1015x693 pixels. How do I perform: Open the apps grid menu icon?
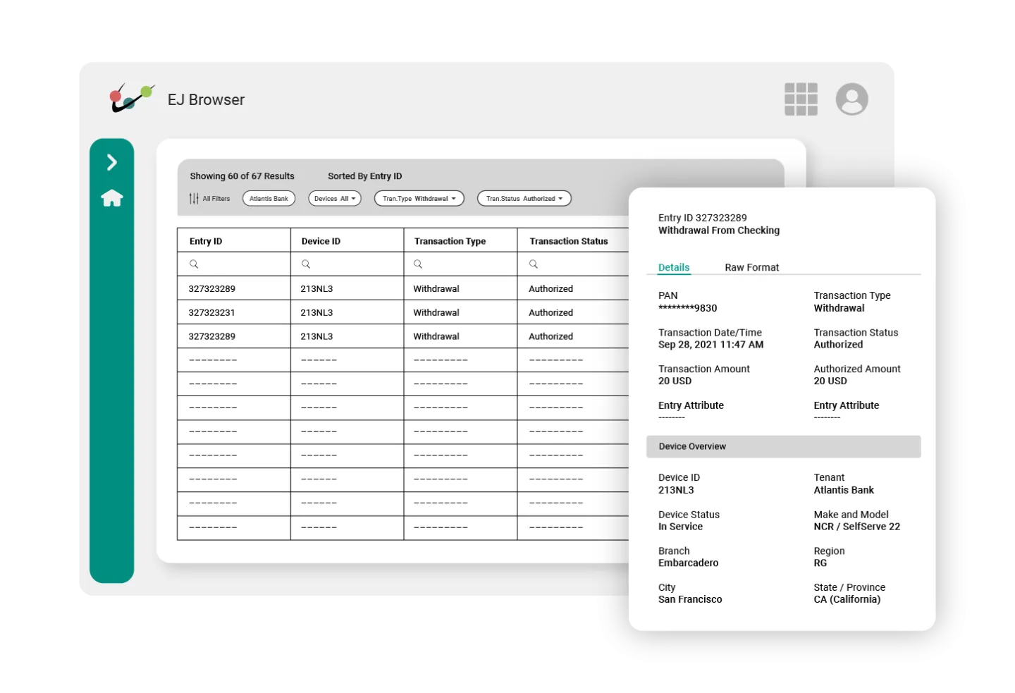pos(801,99)
